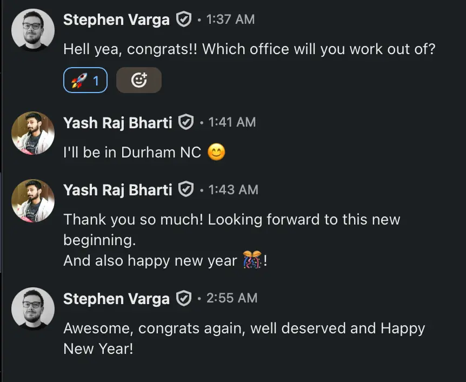Click Stephen's profile photo on the 2:55 AM message
Viewport: 466px width, 382px height.
[33, 308]
